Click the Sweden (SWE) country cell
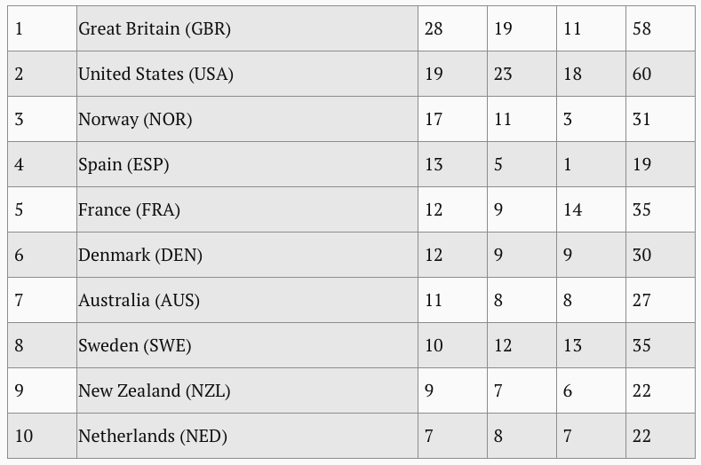Viewport: 701px width, 465px height. coord(247,345)
